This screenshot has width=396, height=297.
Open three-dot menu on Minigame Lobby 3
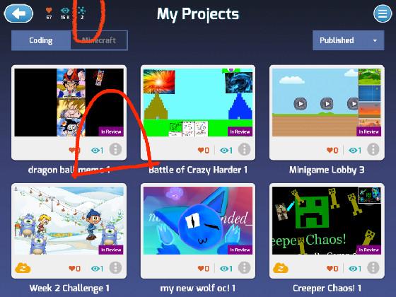point(373,149)
